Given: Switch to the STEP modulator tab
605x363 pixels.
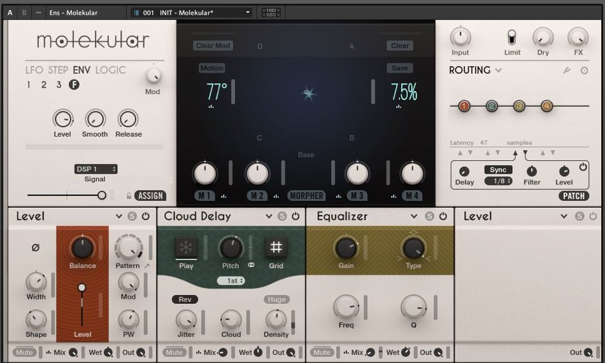Looking at the screenshot, I should (58, 70).
